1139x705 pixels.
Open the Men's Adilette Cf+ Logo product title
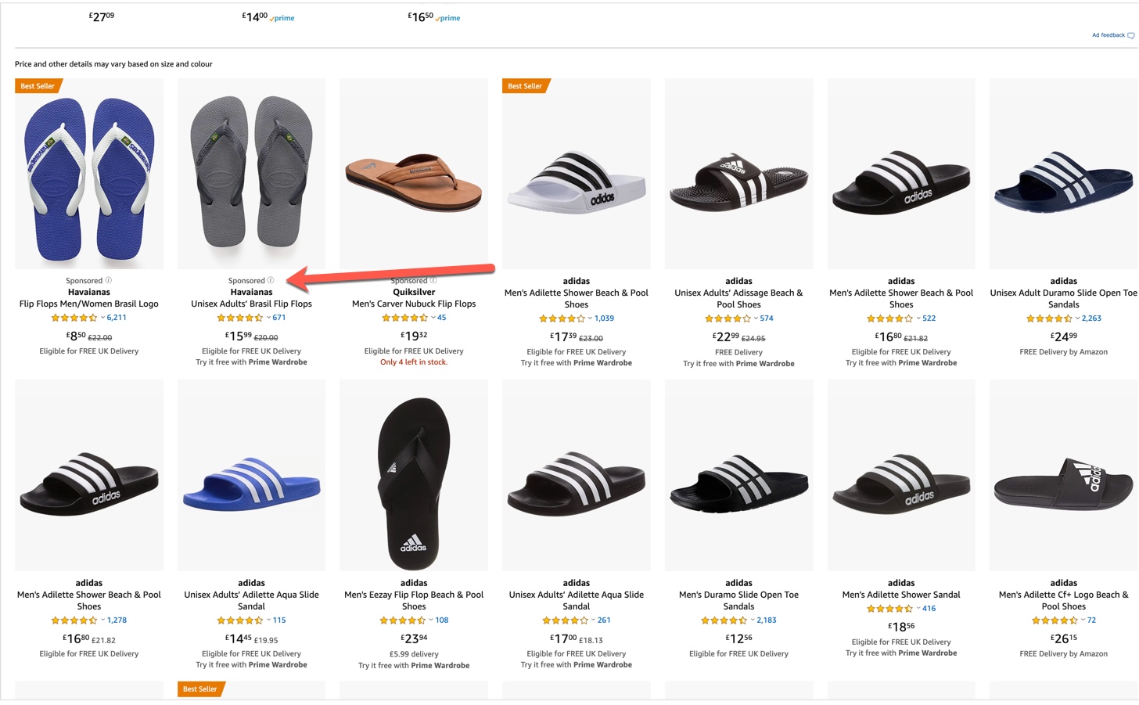coord(1063,600)
